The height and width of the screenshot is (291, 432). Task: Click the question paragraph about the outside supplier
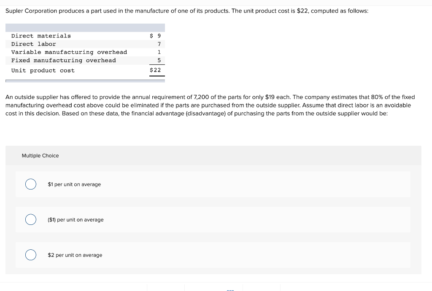[x=211, y=105]
